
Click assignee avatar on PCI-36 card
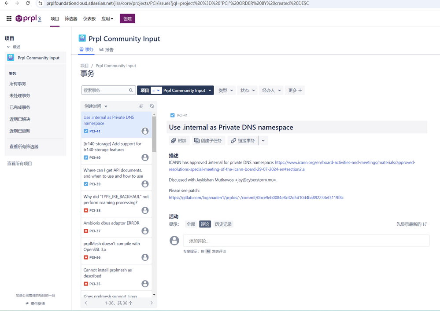coord(145,257)
